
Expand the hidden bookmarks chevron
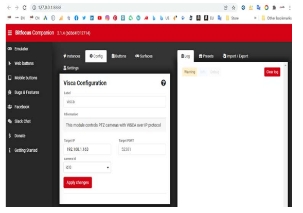pyautogui.click(x=255, y=18)
